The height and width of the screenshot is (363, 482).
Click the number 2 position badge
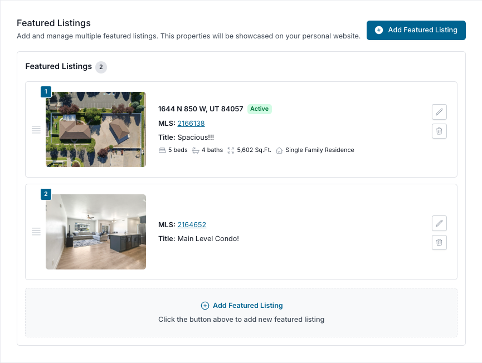point(46,194)
